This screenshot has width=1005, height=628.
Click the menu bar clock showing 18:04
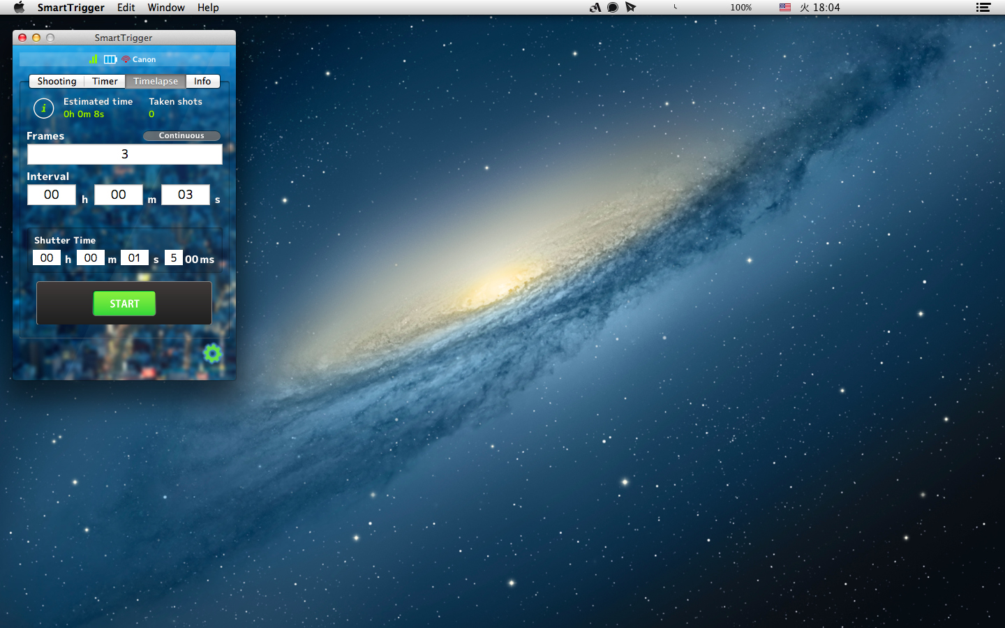tap(820, 7)
